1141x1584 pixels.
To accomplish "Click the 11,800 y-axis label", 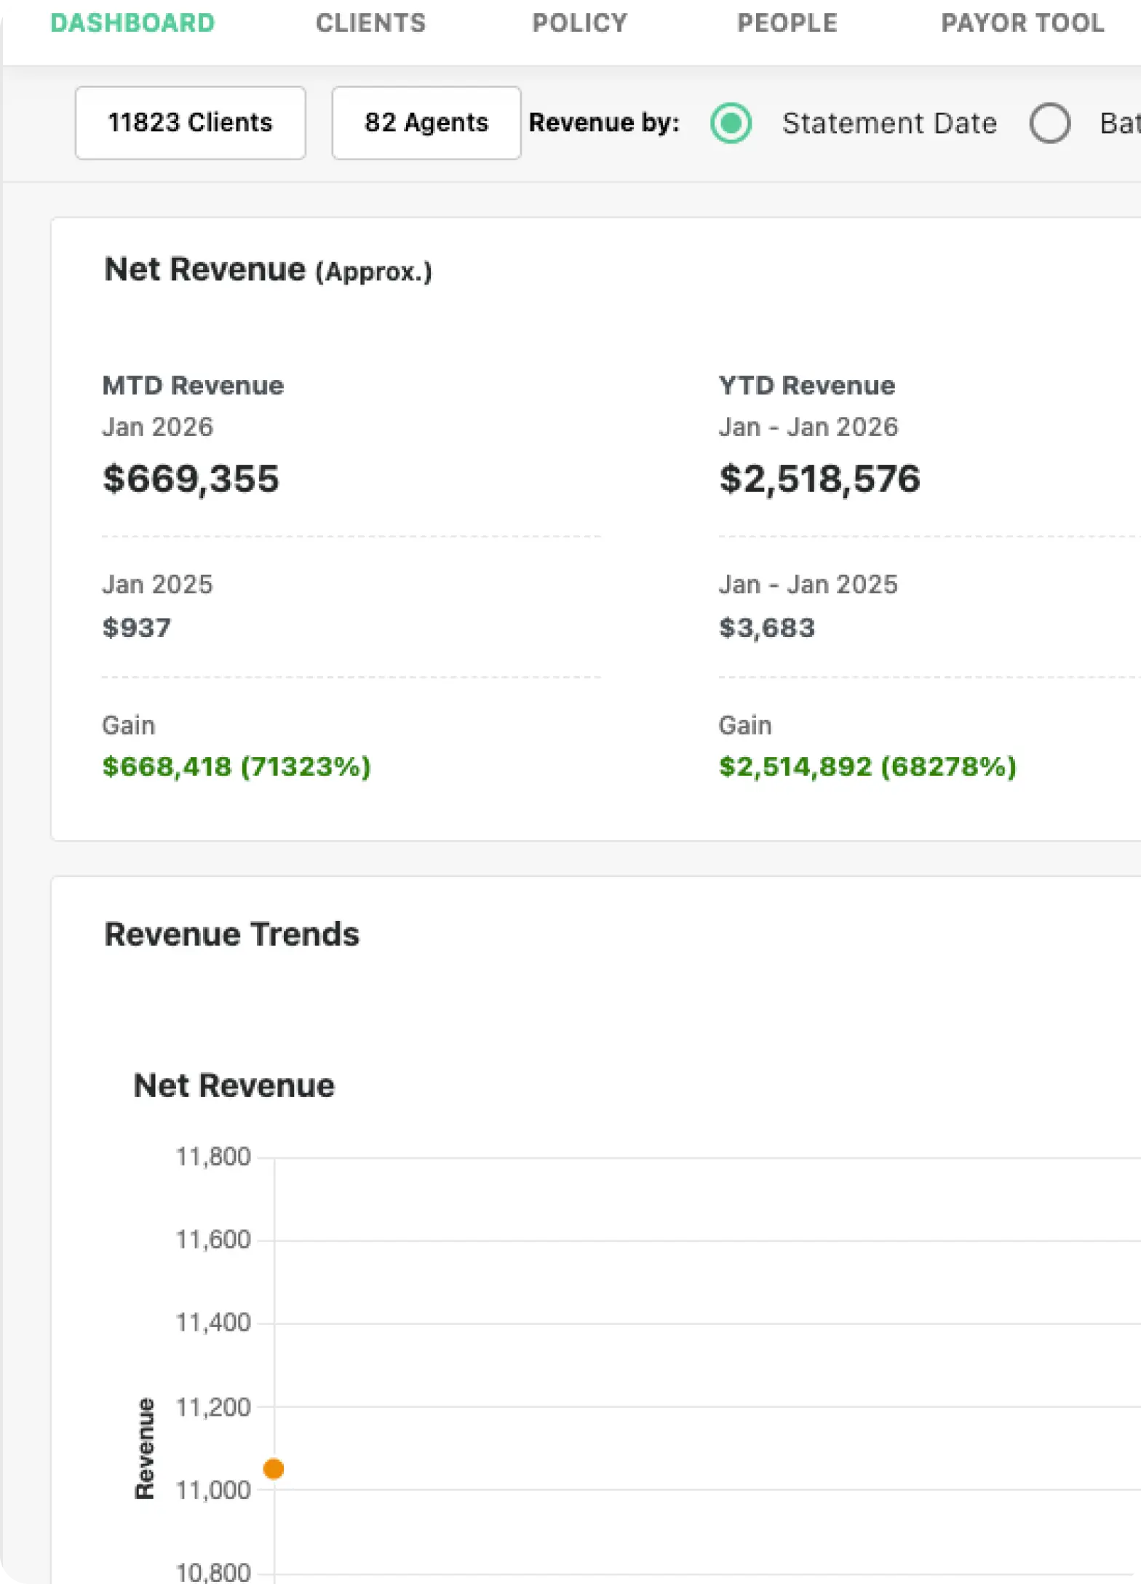I will click(x=213, y=1157).
